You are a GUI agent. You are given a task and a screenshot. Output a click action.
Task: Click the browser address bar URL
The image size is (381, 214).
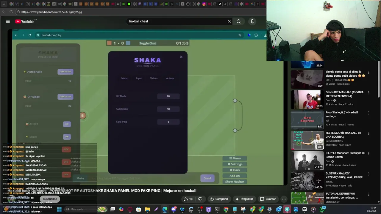click(x=51, y=12)
